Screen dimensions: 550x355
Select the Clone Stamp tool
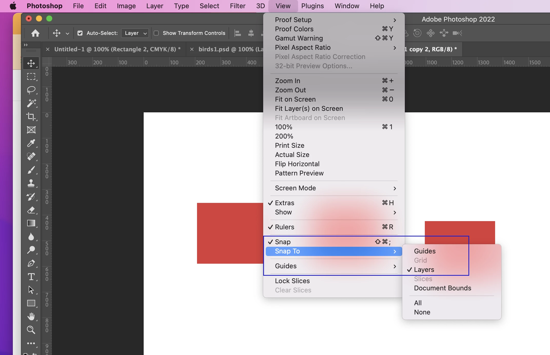click(x=31, y=183)
